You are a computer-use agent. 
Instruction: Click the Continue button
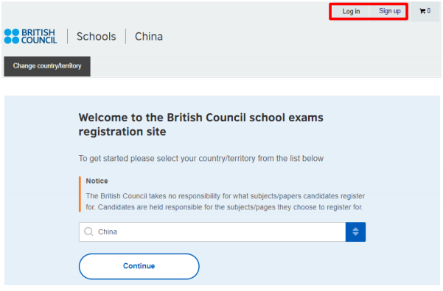139,266
